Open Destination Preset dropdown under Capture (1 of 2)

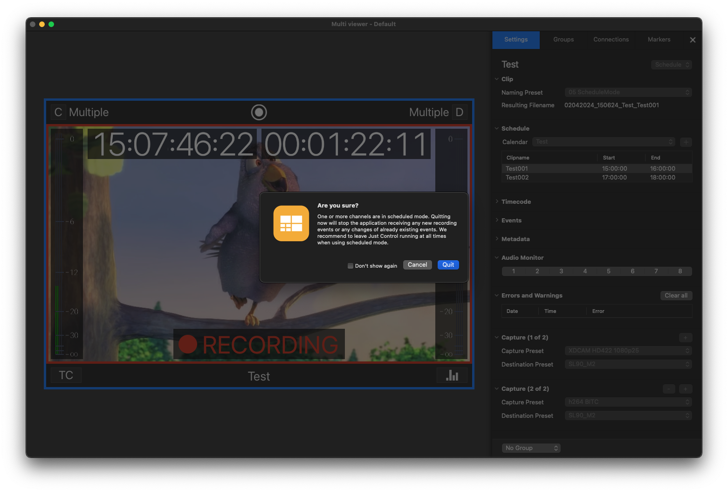(628, 364)
